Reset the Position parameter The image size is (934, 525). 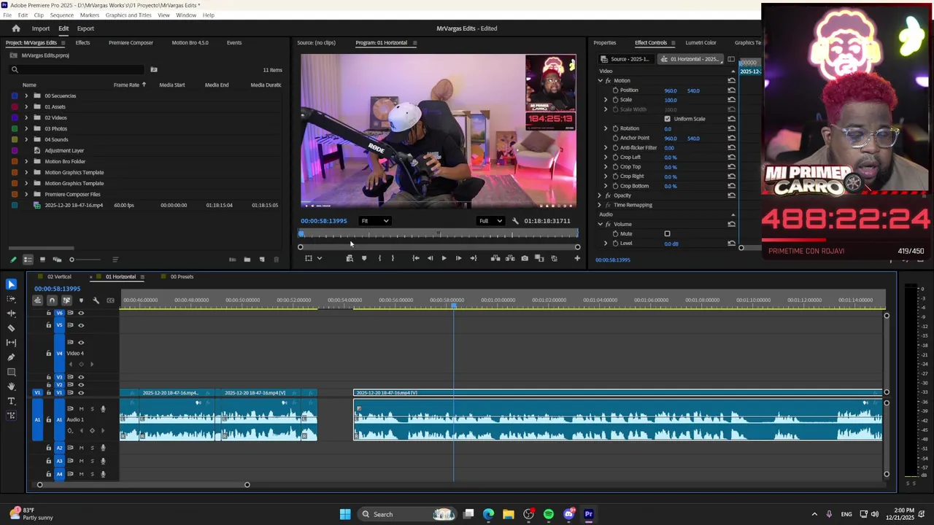click(731, 90)
